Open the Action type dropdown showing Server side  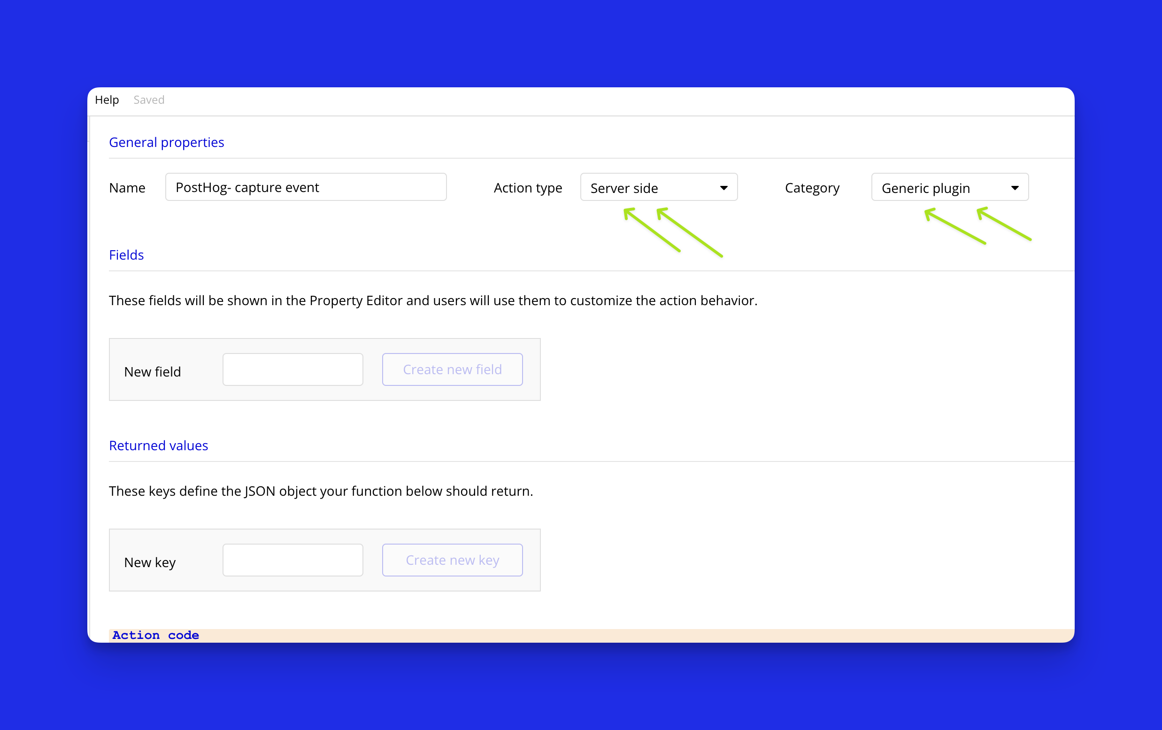(x=652, y=188)
